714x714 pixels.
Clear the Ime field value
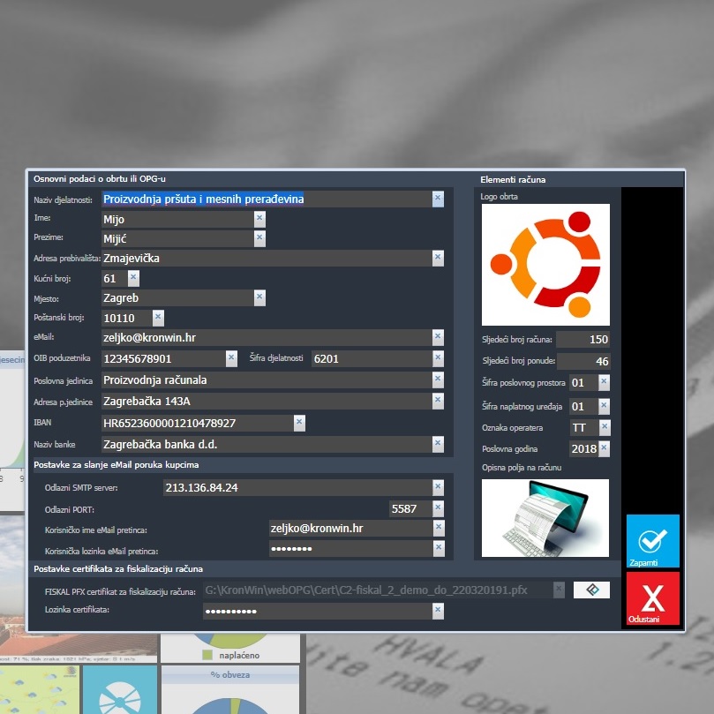(259, 219)
